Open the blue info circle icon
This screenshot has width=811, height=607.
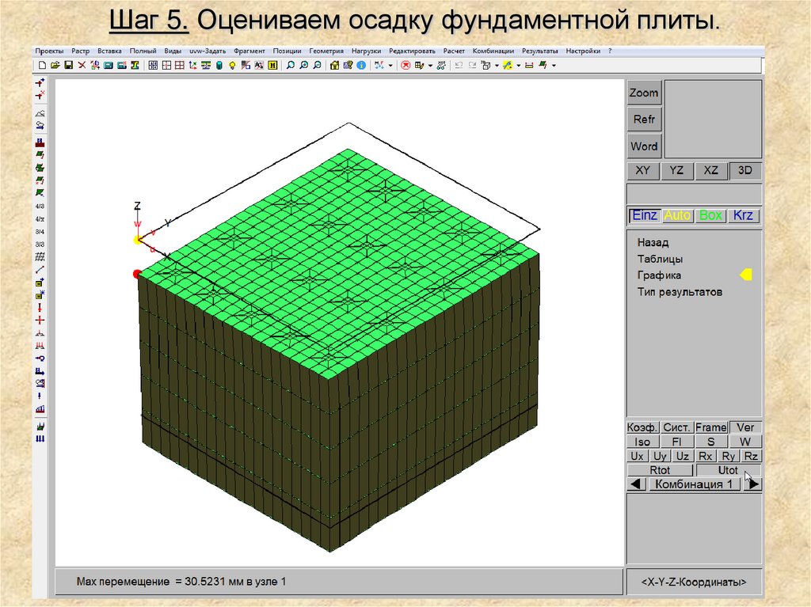point(361,65)
